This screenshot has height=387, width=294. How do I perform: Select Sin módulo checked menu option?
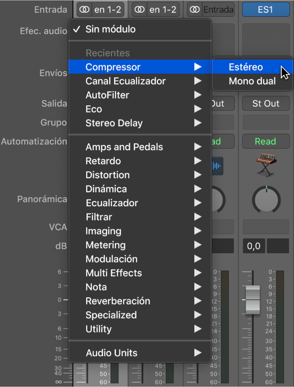[110, 29]
